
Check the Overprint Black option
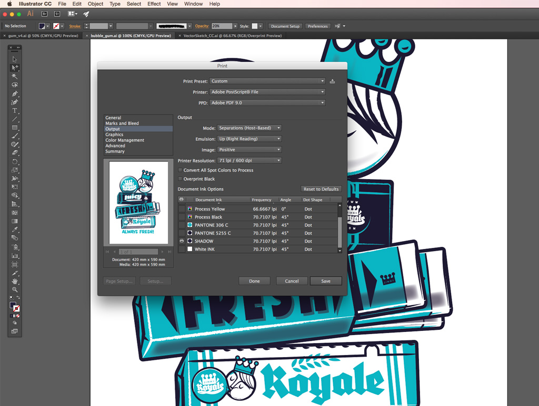coord(181,179)
